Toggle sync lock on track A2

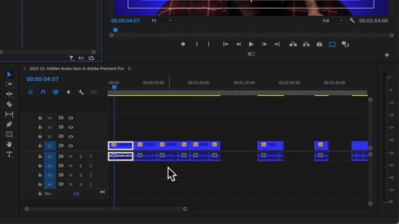click(60, 166)
